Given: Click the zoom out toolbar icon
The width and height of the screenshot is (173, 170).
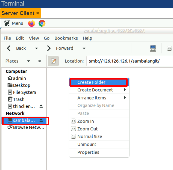Looking at the screenshot, I should [x=169, y=48].
